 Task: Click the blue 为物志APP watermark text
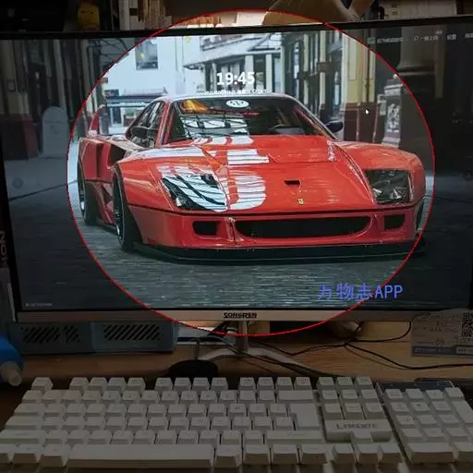click(x=359, y=292)
